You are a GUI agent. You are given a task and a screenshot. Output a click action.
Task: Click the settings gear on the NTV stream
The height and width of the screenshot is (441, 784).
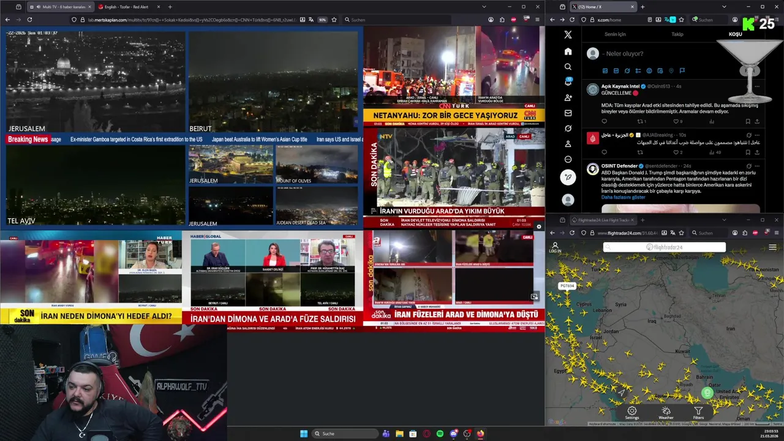pos(539,227)
